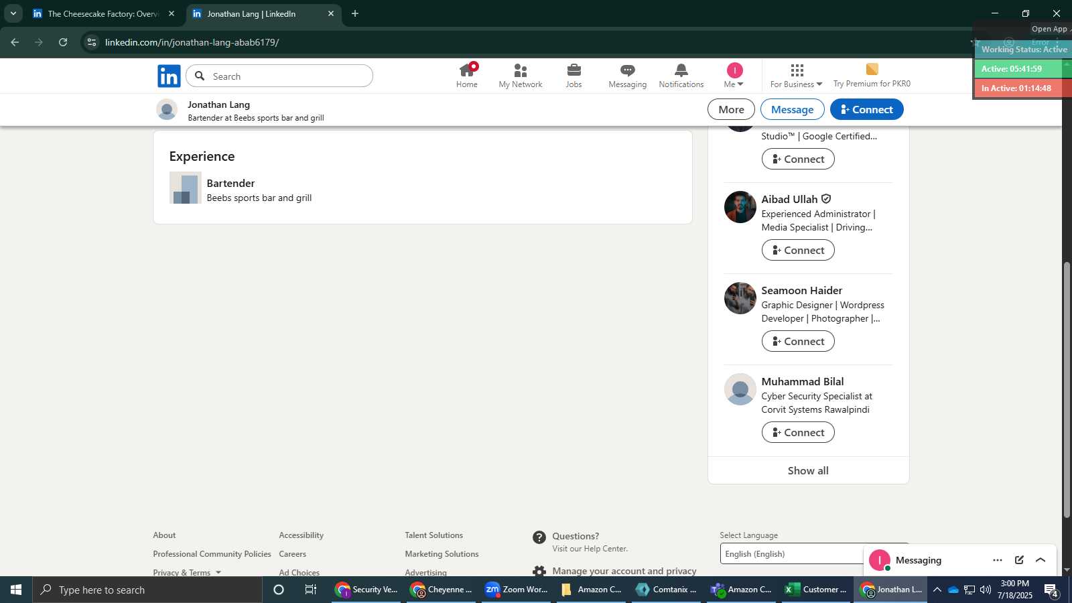
Task: Click Seamoon Haider name link
Action: coord(801,290)
